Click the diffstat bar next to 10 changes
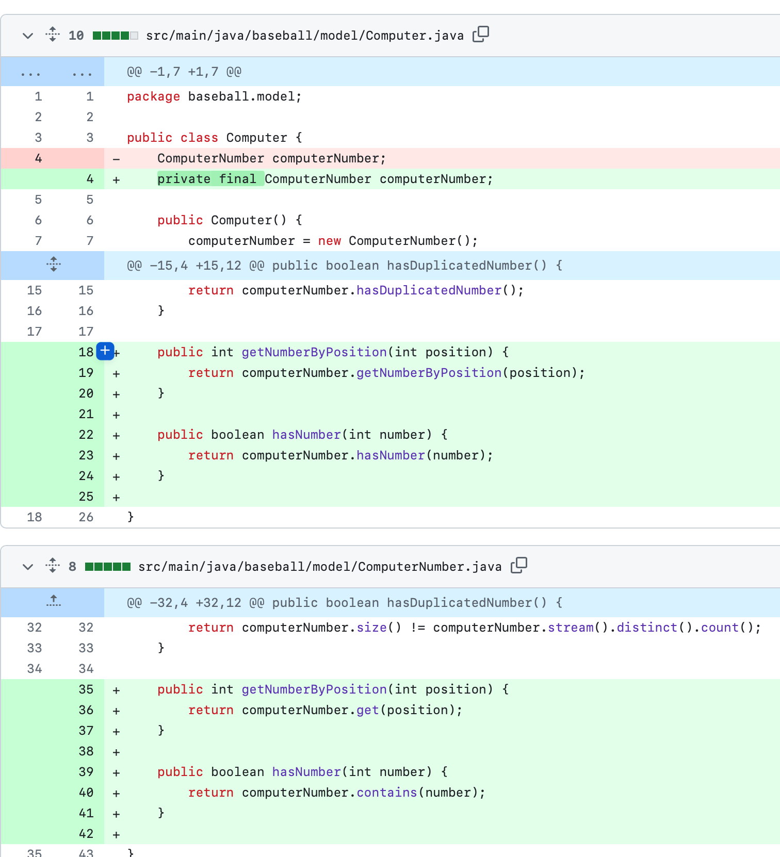The image size is (780, 857). (115, 36)
